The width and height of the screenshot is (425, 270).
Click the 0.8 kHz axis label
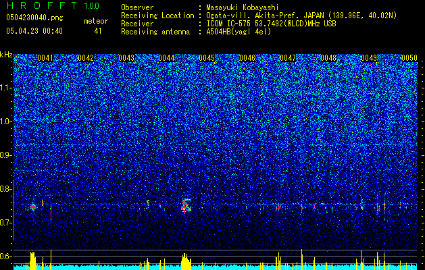(x=6, y=189)
